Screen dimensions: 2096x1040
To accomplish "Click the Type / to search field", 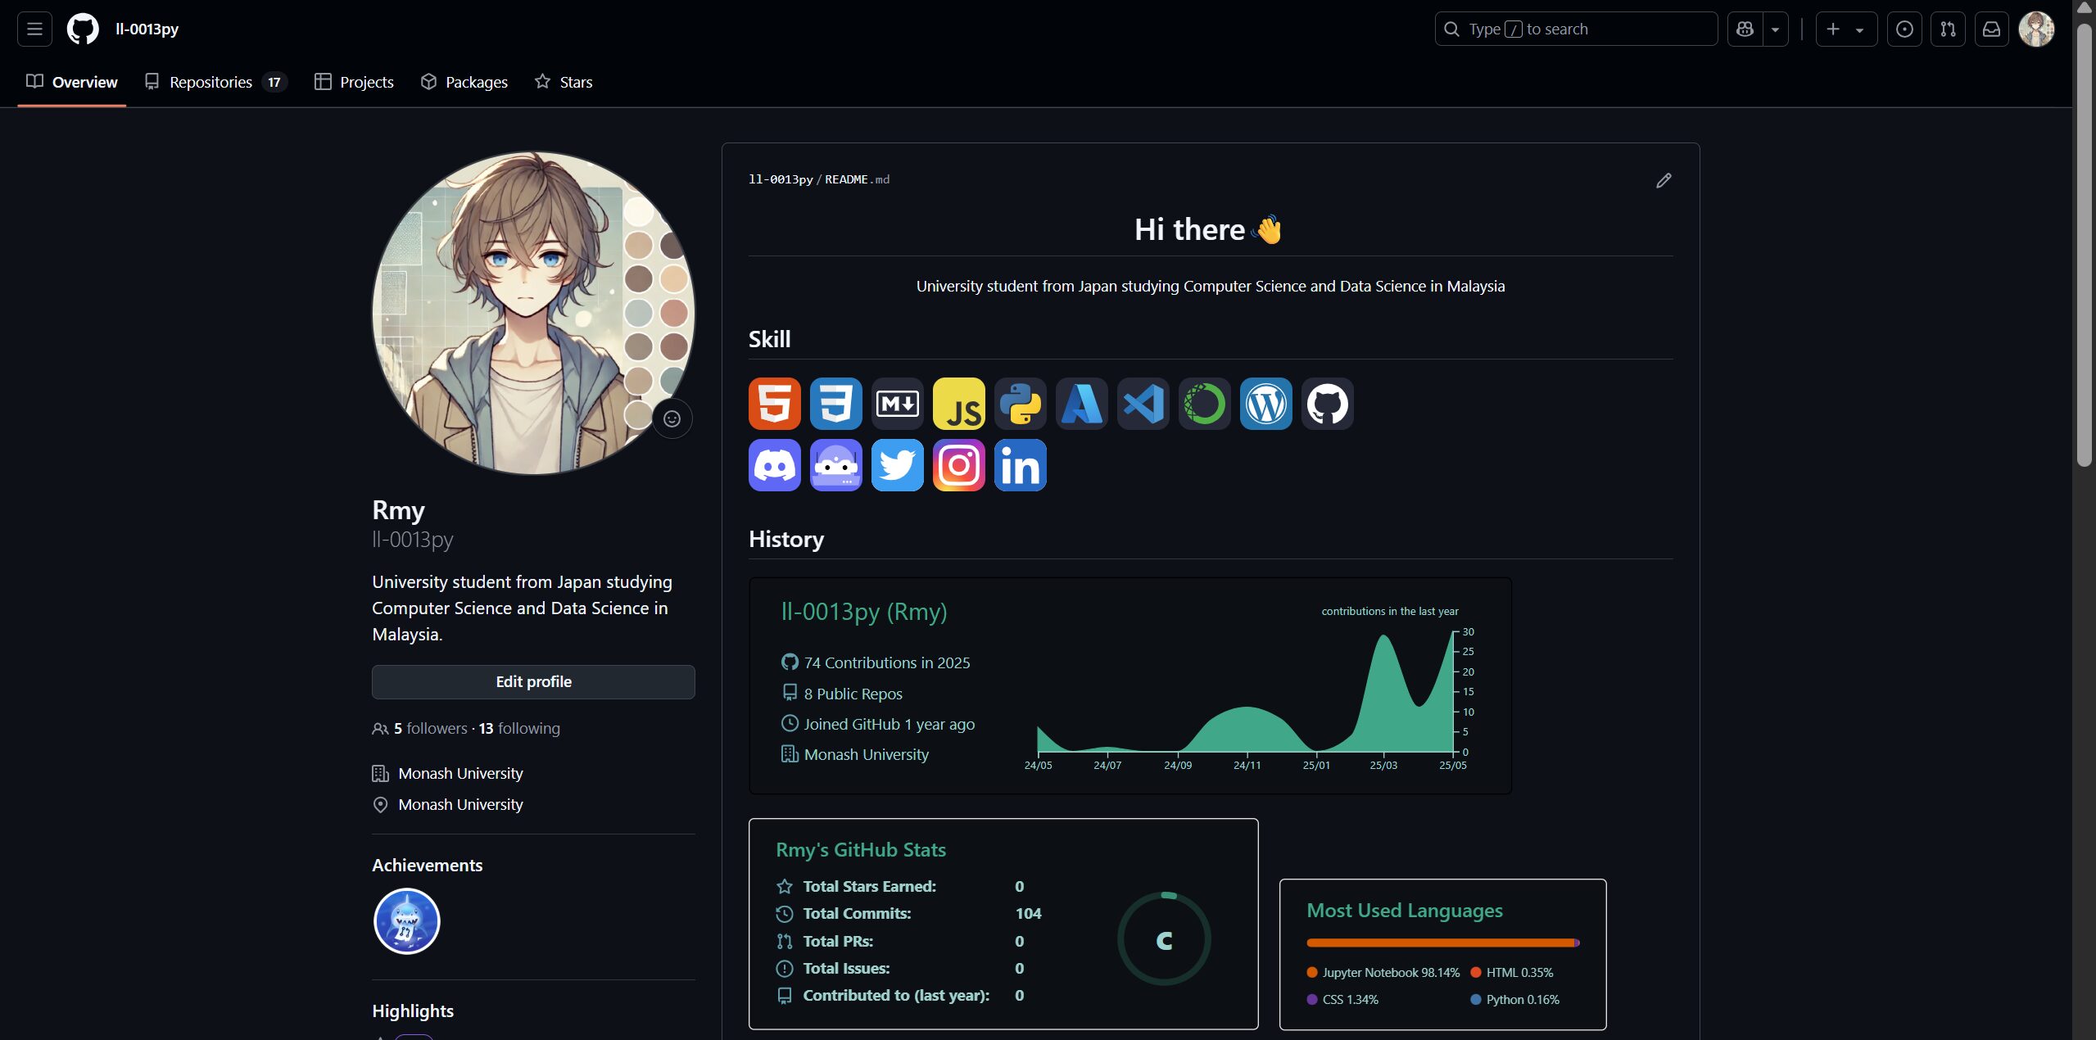I will pos(1576,29).
